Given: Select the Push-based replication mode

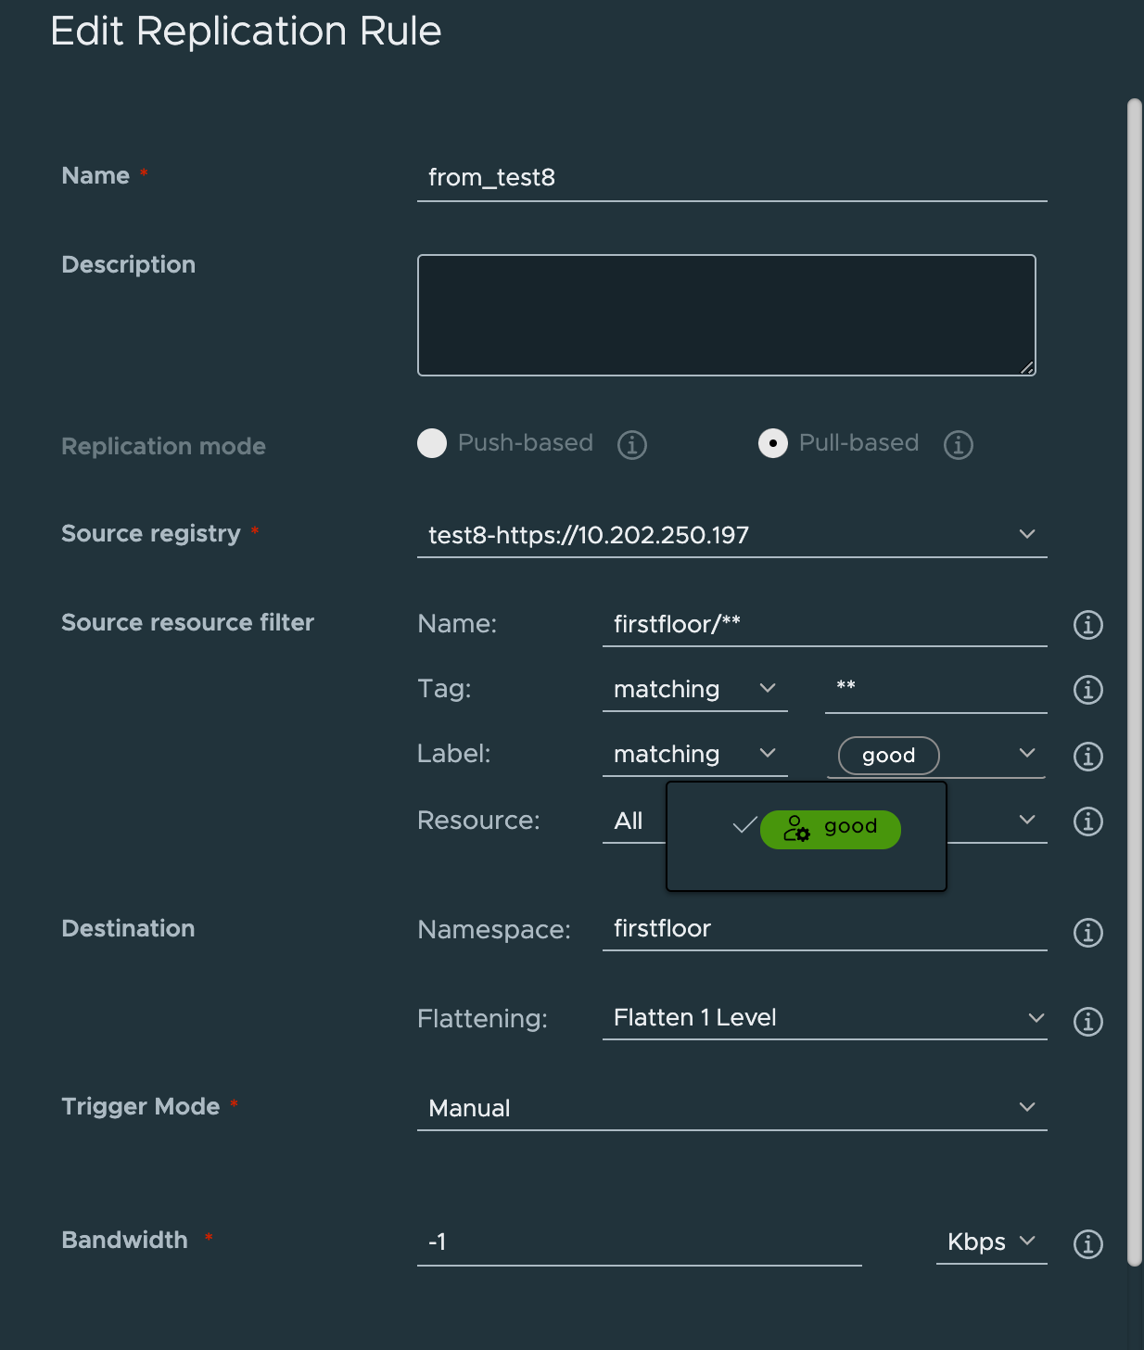Looking at the screenshot, I should [x=432, y=444].
